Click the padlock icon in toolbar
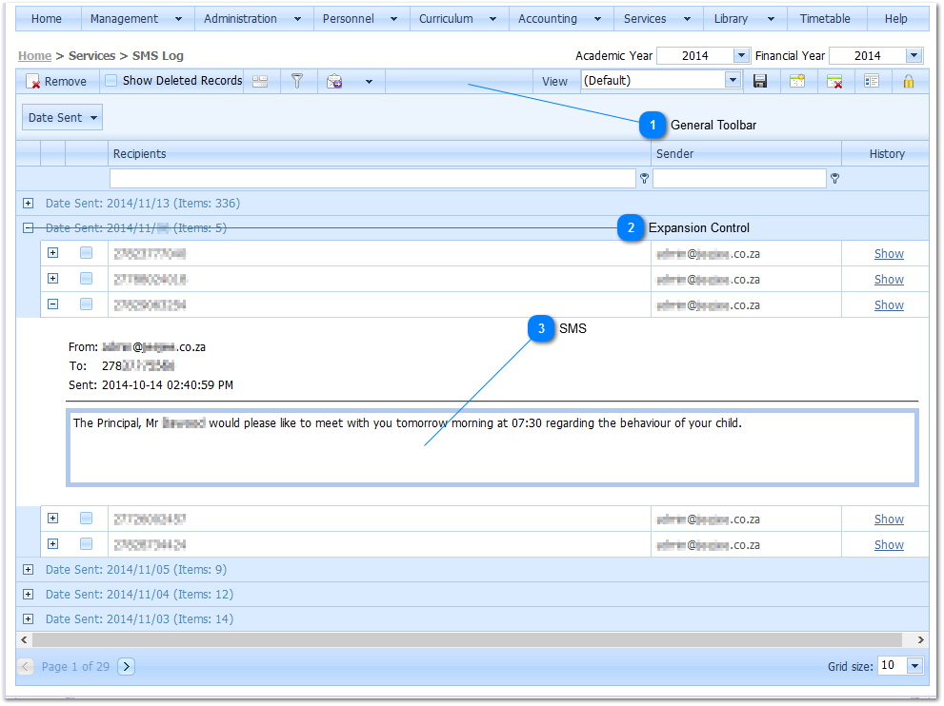The width and height of the screenshot is (944, 706). tap(909, 81)
